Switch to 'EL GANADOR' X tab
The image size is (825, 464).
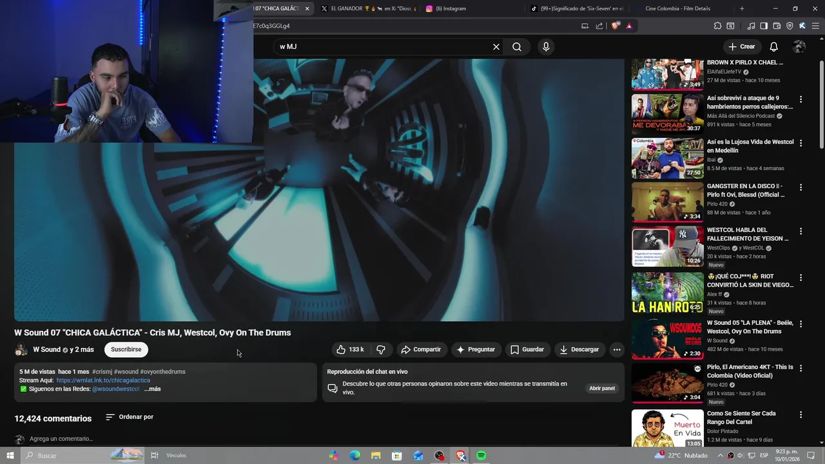(368, 8)
